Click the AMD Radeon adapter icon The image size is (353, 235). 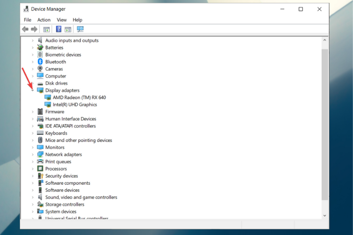tap(48, 97)
